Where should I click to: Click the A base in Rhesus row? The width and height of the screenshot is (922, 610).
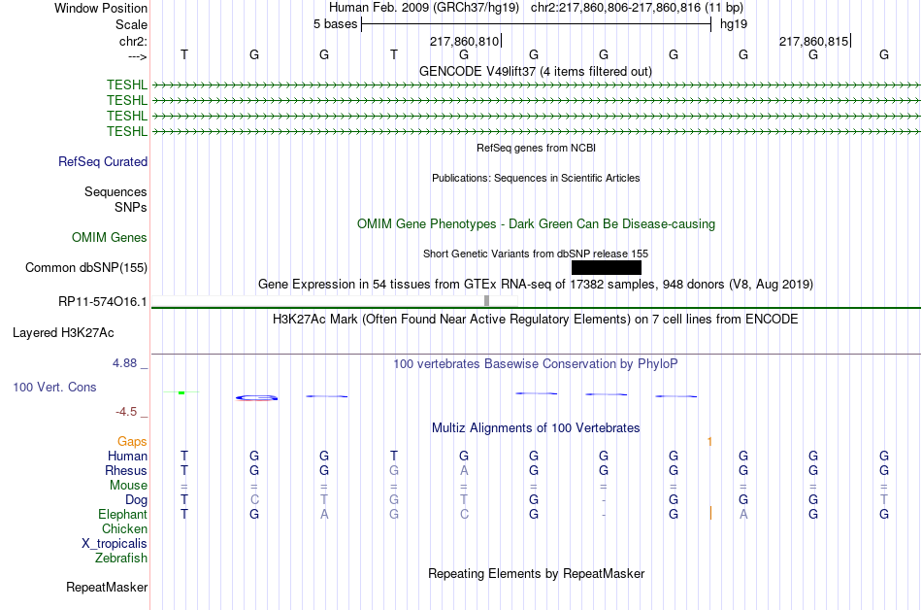464,470
